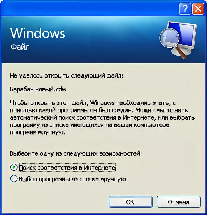This screenshot has width=207, height=215.
Task: Select the Выбор программы из списка вручную radio button
Action: pos(14,179)
